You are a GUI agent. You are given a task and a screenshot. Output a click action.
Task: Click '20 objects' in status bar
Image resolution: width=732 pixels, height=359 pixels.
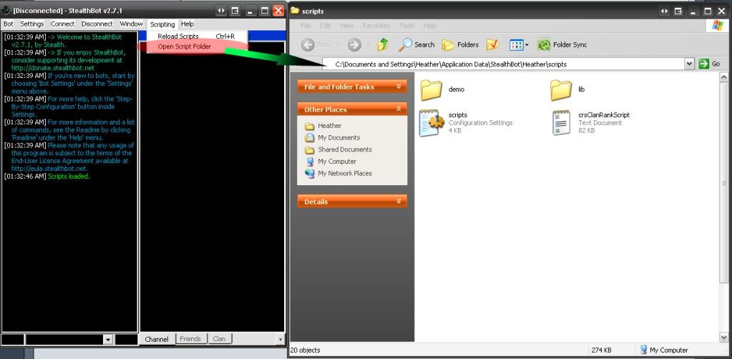click(x=306, y=350)
